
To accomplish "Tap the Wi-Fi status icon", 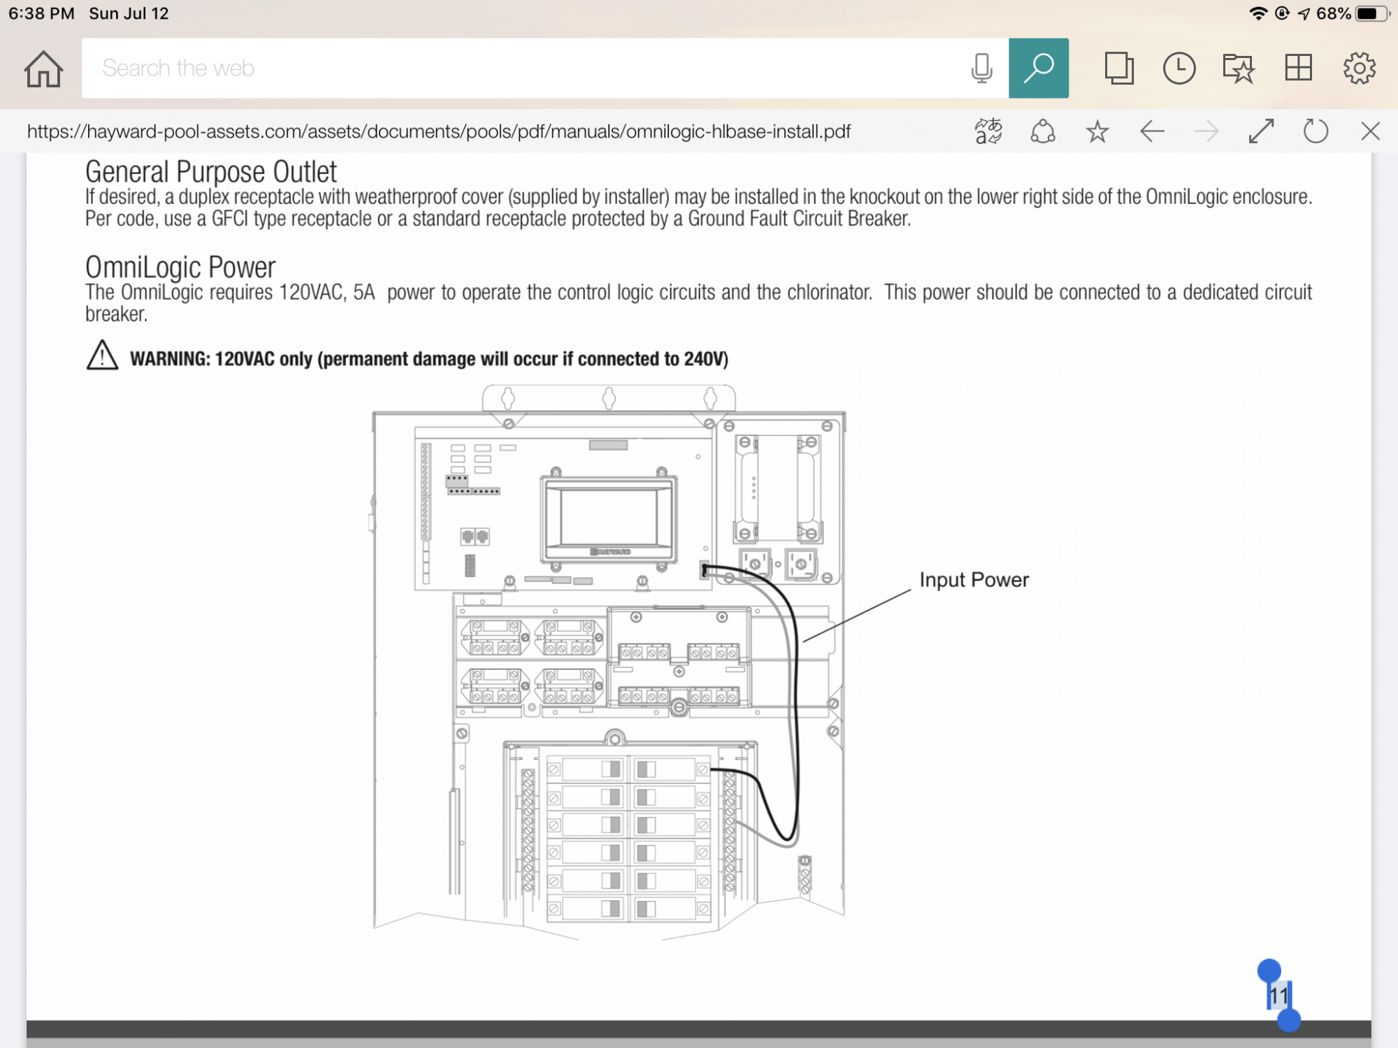I will coord(1258,13).
